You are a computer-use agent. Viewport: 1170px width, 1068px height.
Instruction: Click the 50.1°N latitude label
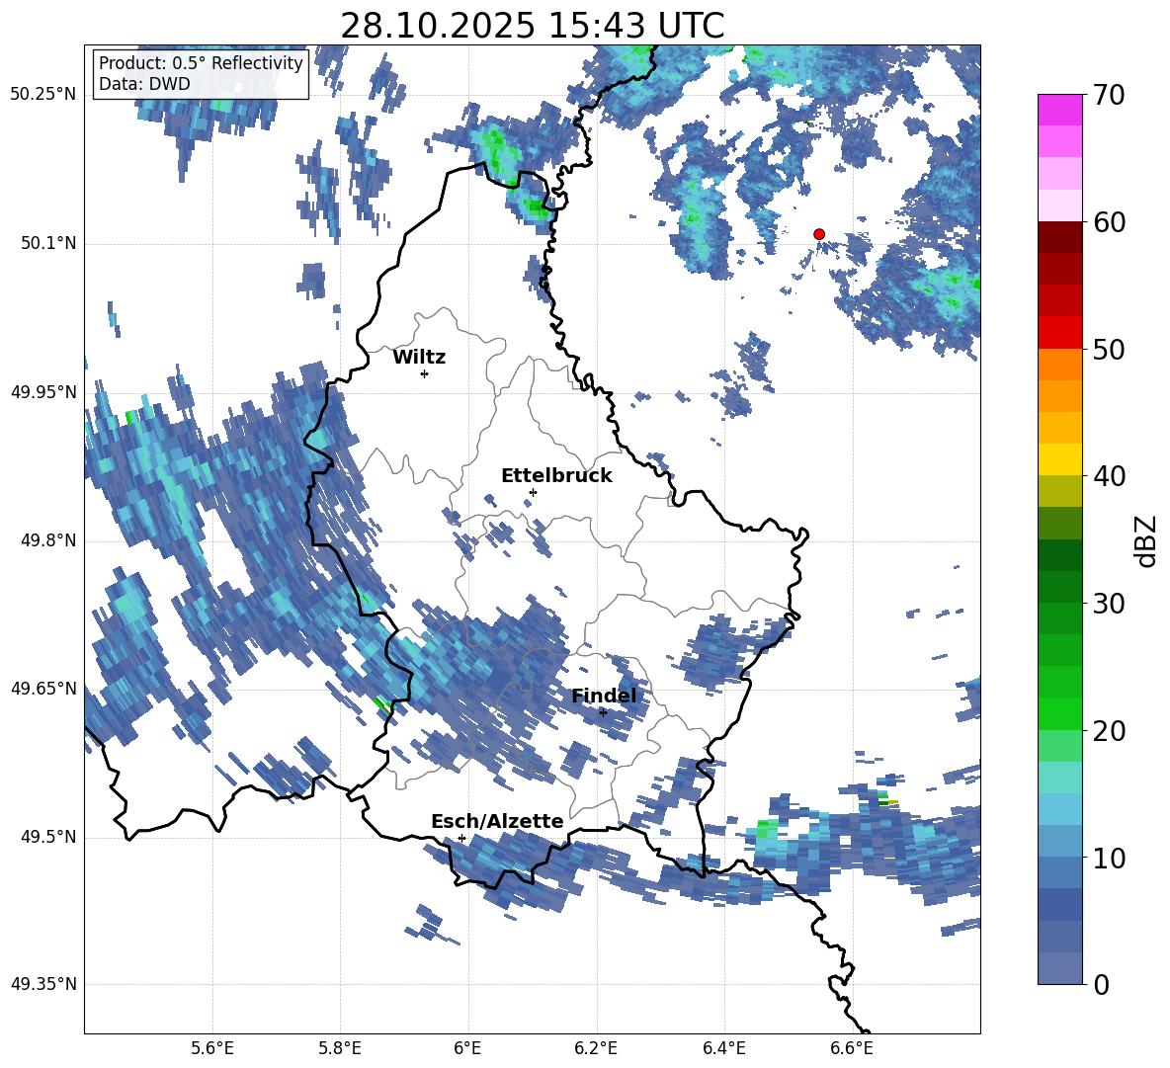(x=47, y=243)
